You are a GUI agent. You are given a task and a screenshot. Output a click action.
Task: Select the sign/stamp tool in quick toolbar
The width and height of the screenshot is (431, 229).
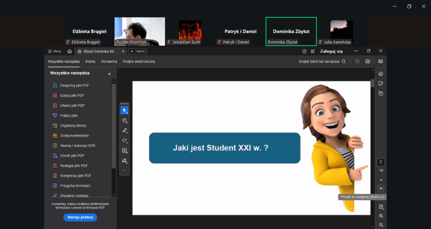[125, 161]
